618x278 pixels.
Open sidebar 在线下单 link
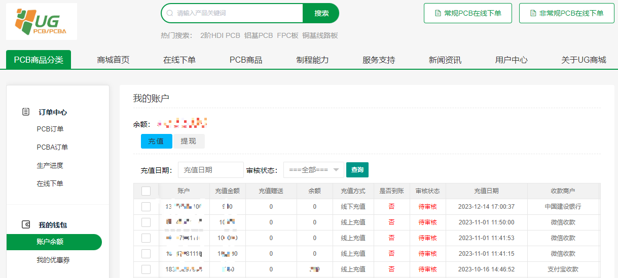(x=50, y=183)
